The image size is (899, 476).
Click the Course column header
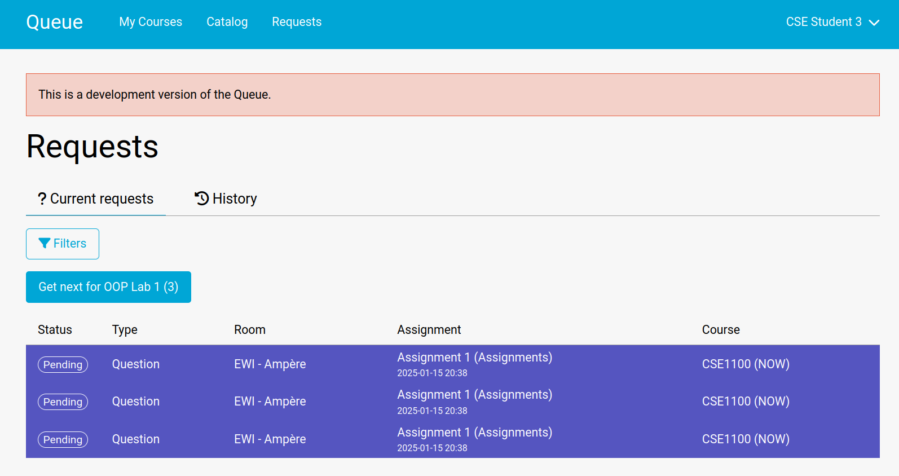pos(721,330)
